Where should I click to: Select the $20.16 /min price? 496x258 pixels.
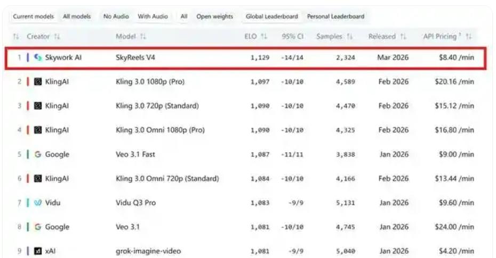(454, 82)
